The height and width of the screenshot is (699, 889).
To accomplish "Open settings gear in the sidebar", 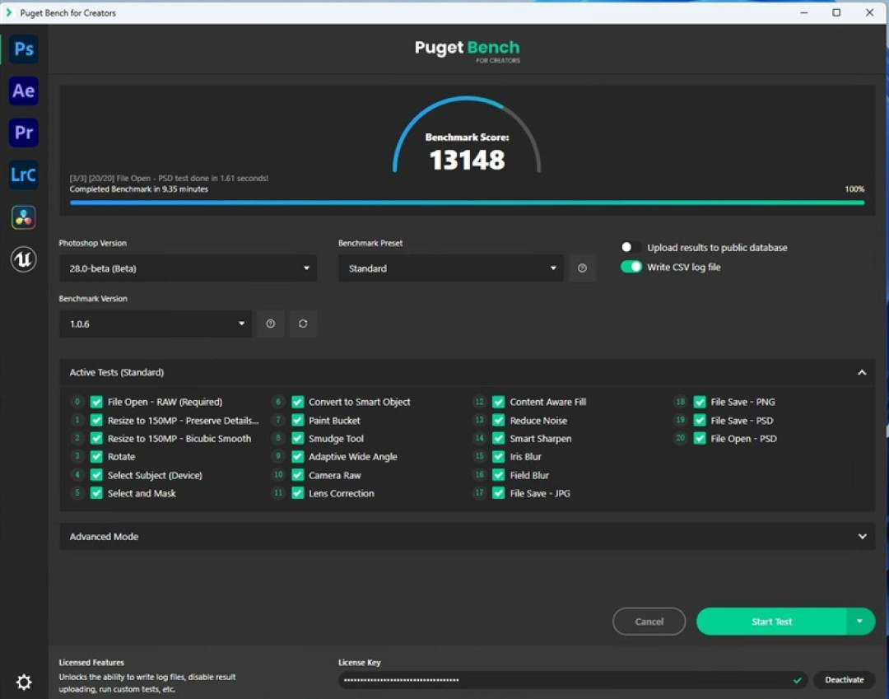I will point(23,682).
